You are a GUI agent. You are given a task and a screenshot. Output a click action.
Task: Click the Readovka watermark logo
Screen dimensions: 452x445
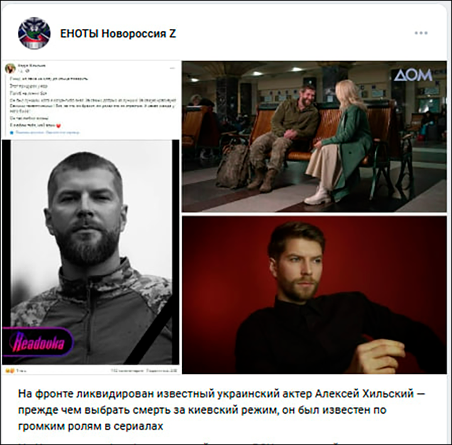pyautogui.click(x=38, y=342)
